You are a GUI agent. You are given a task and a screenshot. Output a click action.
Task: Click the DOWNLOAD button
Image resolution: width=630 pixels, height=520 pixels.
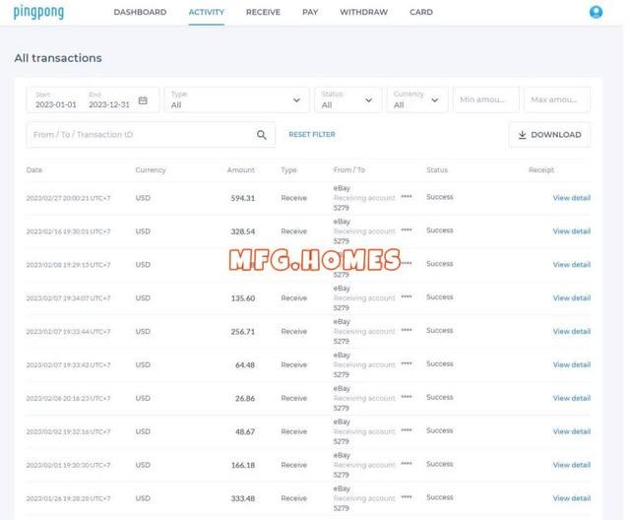pos(549,135)
